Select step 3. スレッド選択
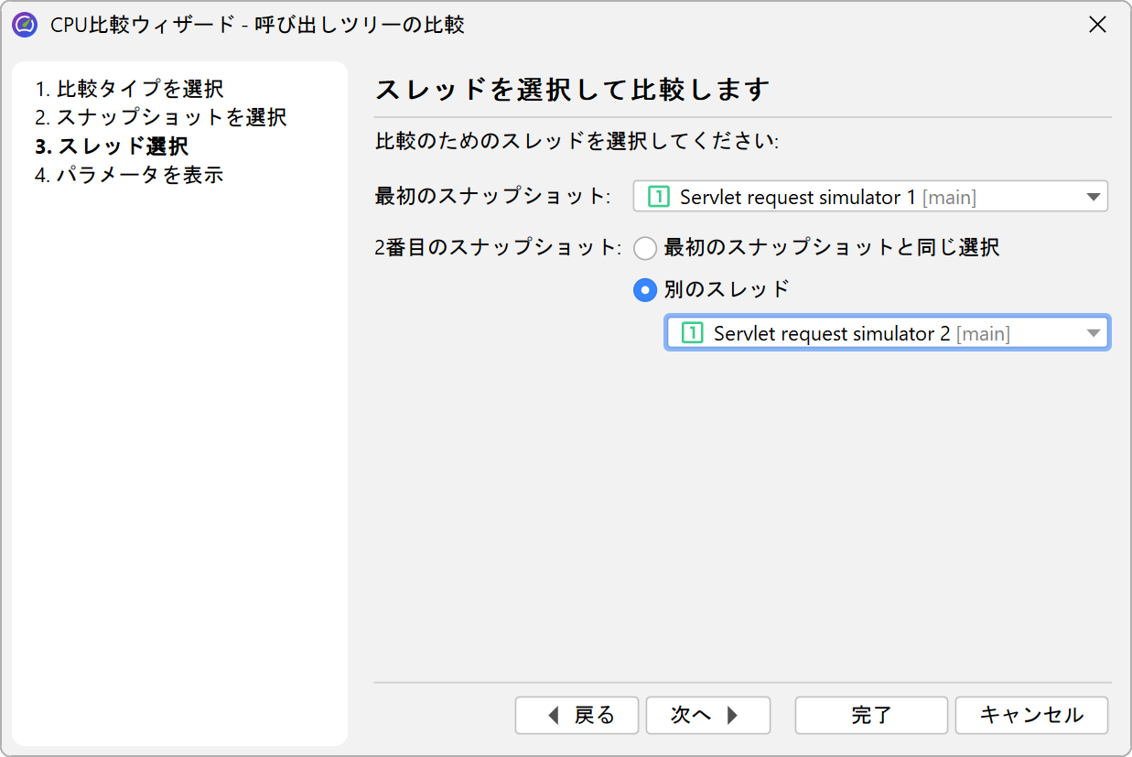This screenshot has width=1132, height=757. click(112, 146)
